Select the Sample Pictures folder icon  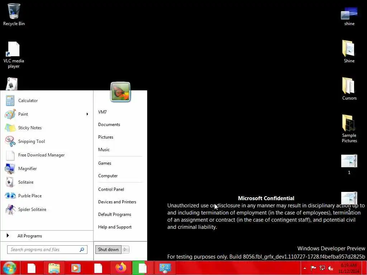[349, 129]
